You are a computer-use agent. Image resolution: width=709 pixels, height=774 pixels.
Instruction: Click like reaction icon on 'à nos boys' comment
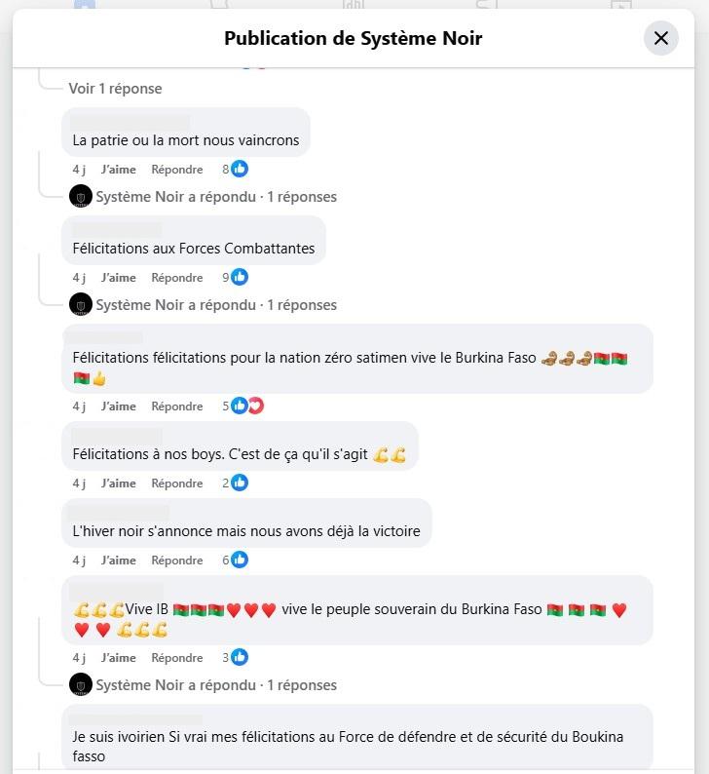point(240,483)
